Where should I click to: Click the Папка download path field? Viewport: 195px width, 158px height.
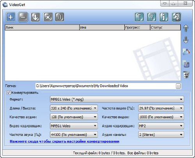click(106, 86)
